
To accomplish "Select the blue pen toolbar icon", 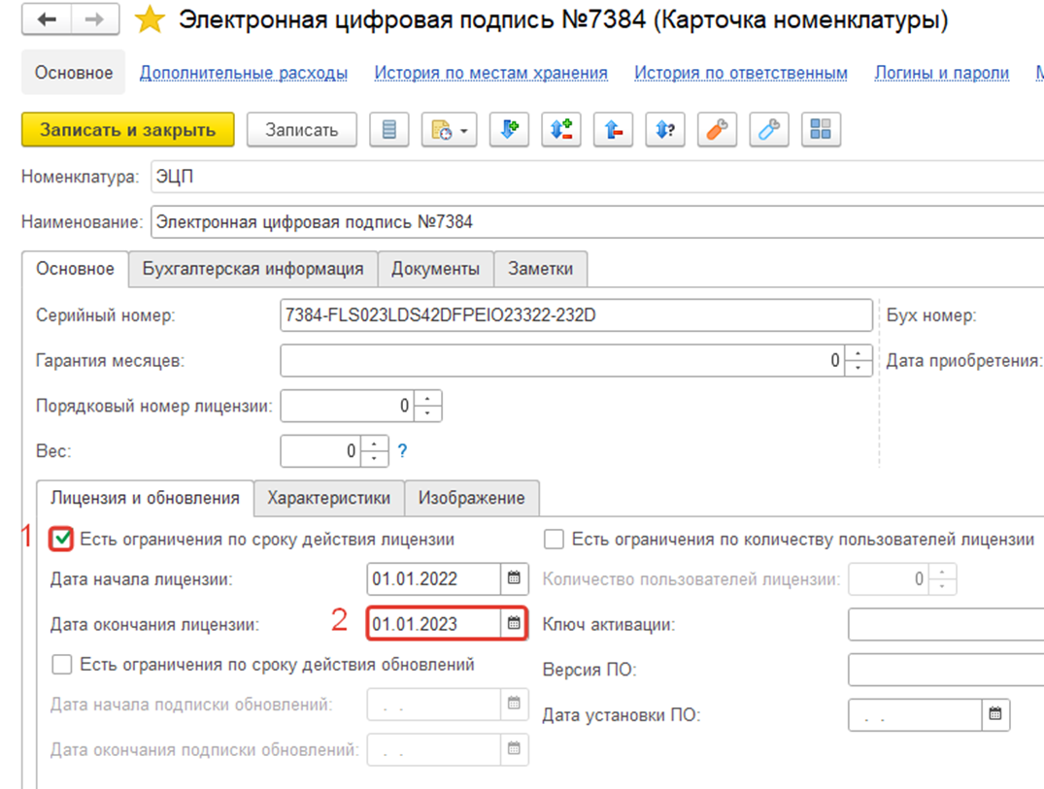I will (768, 129).
